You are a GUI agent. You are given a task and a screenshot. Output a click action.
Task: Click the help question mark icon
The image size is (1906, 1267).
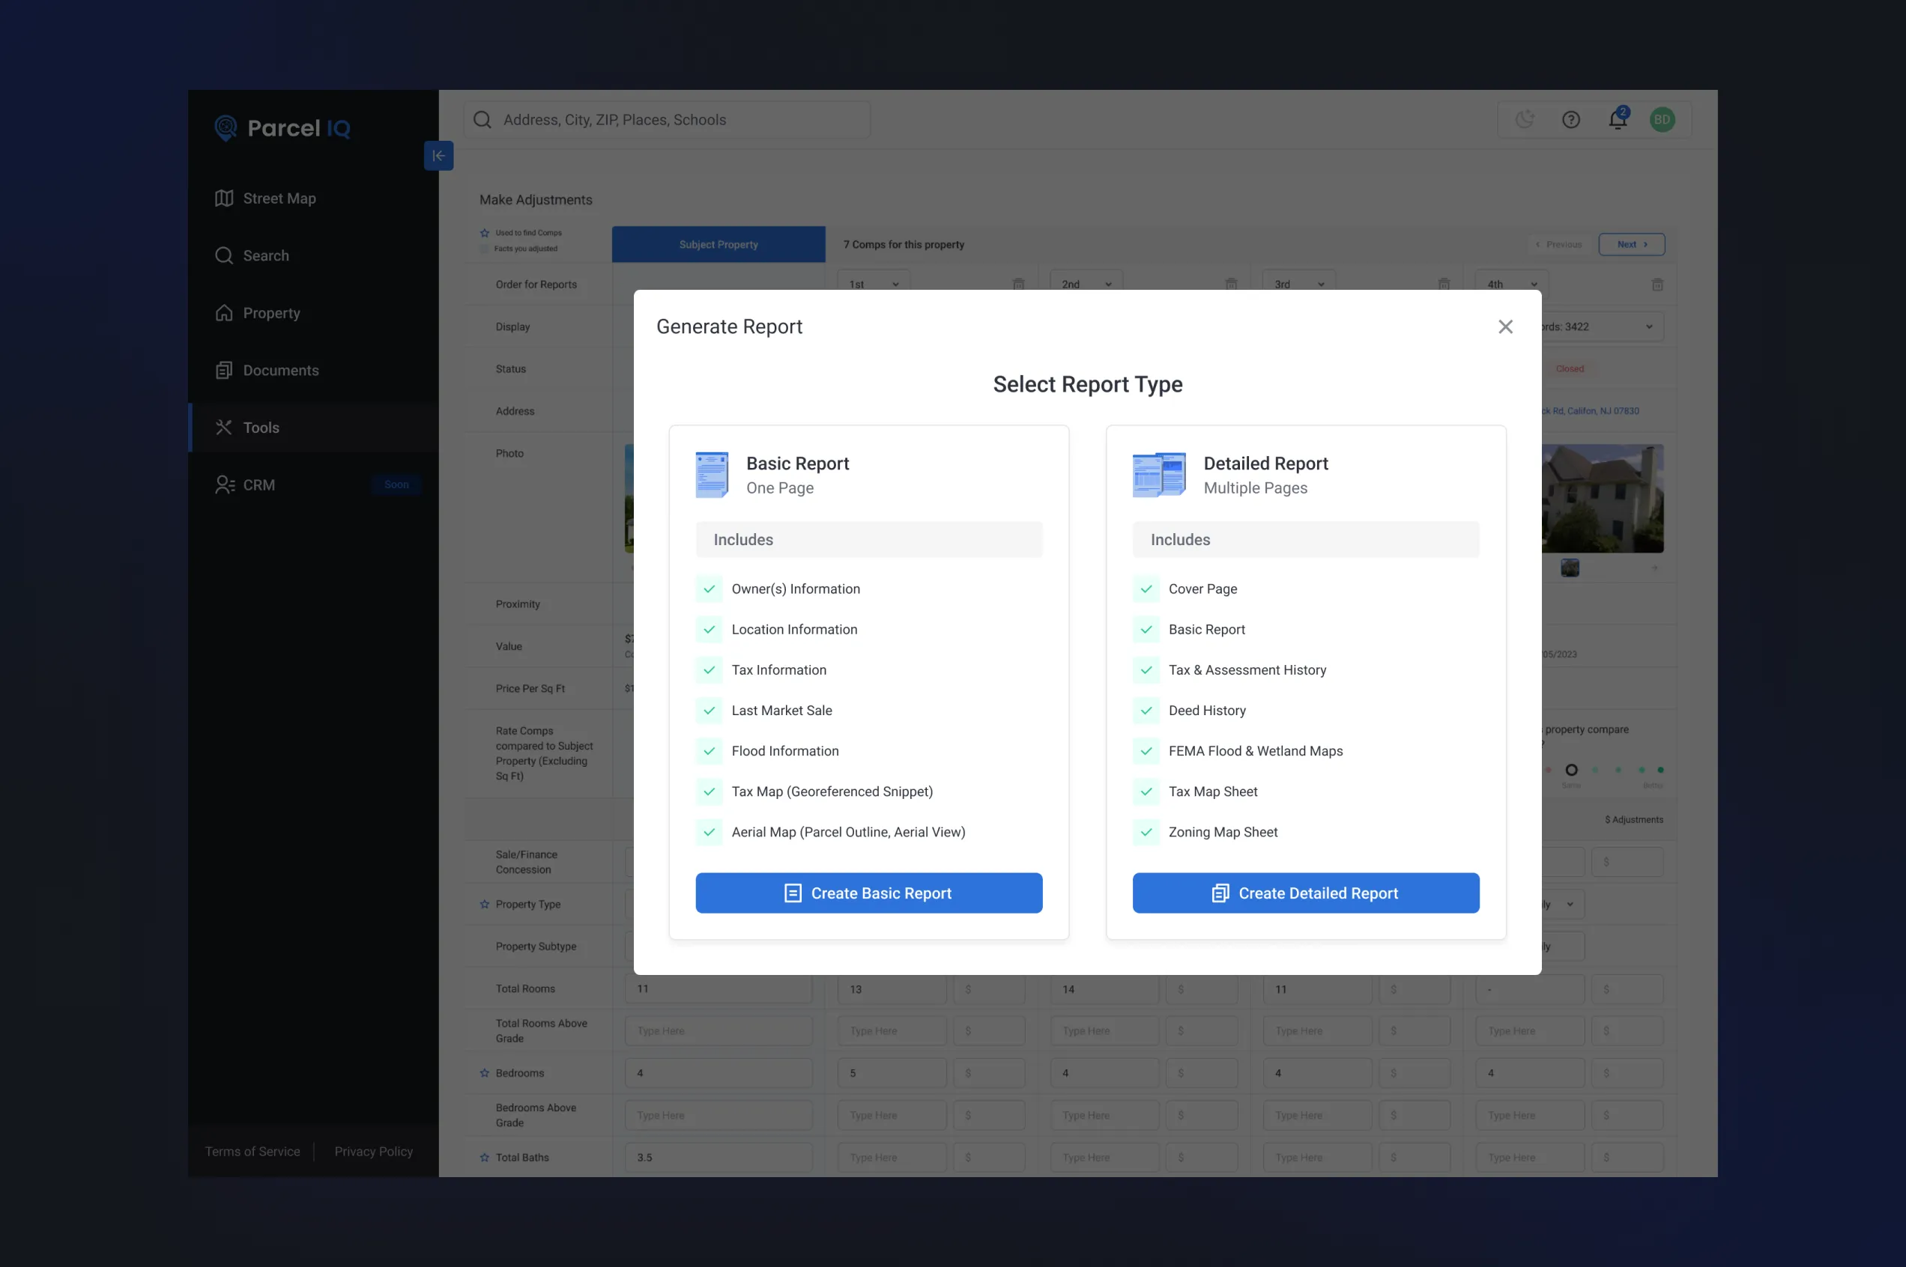1570,120
